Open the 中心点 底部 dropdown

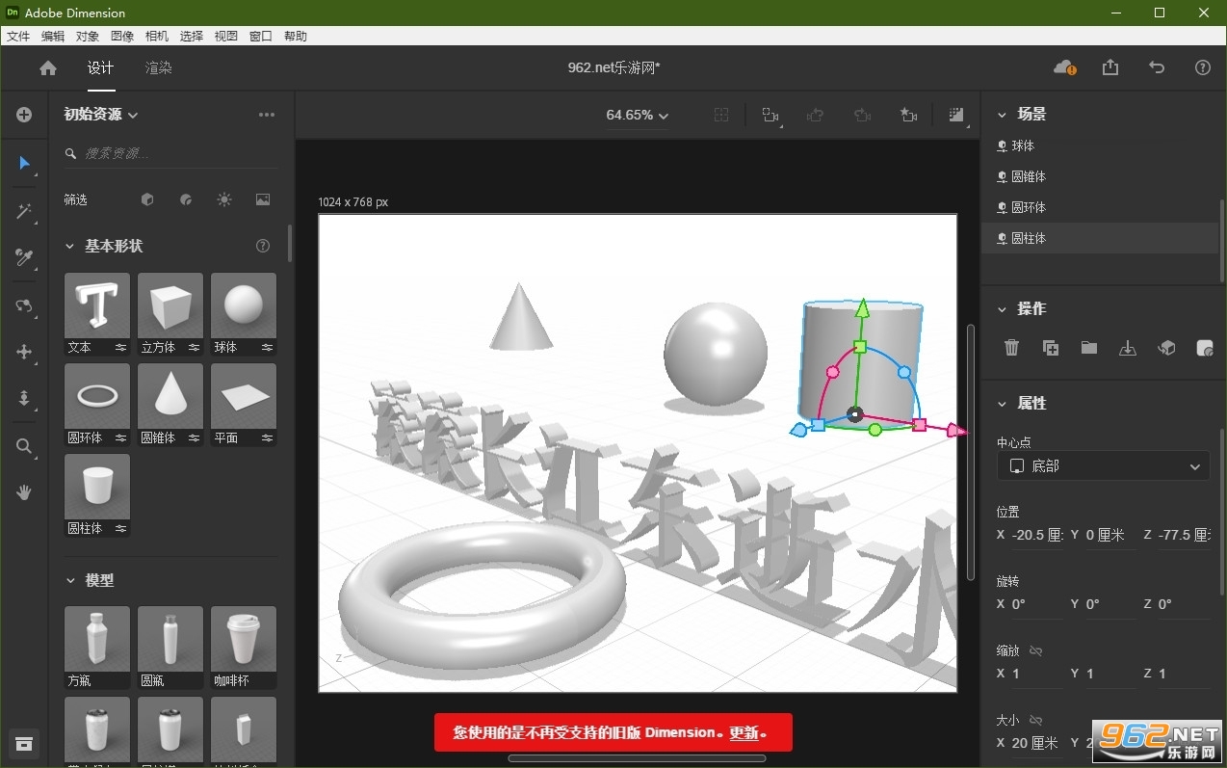click(1104, 466)
